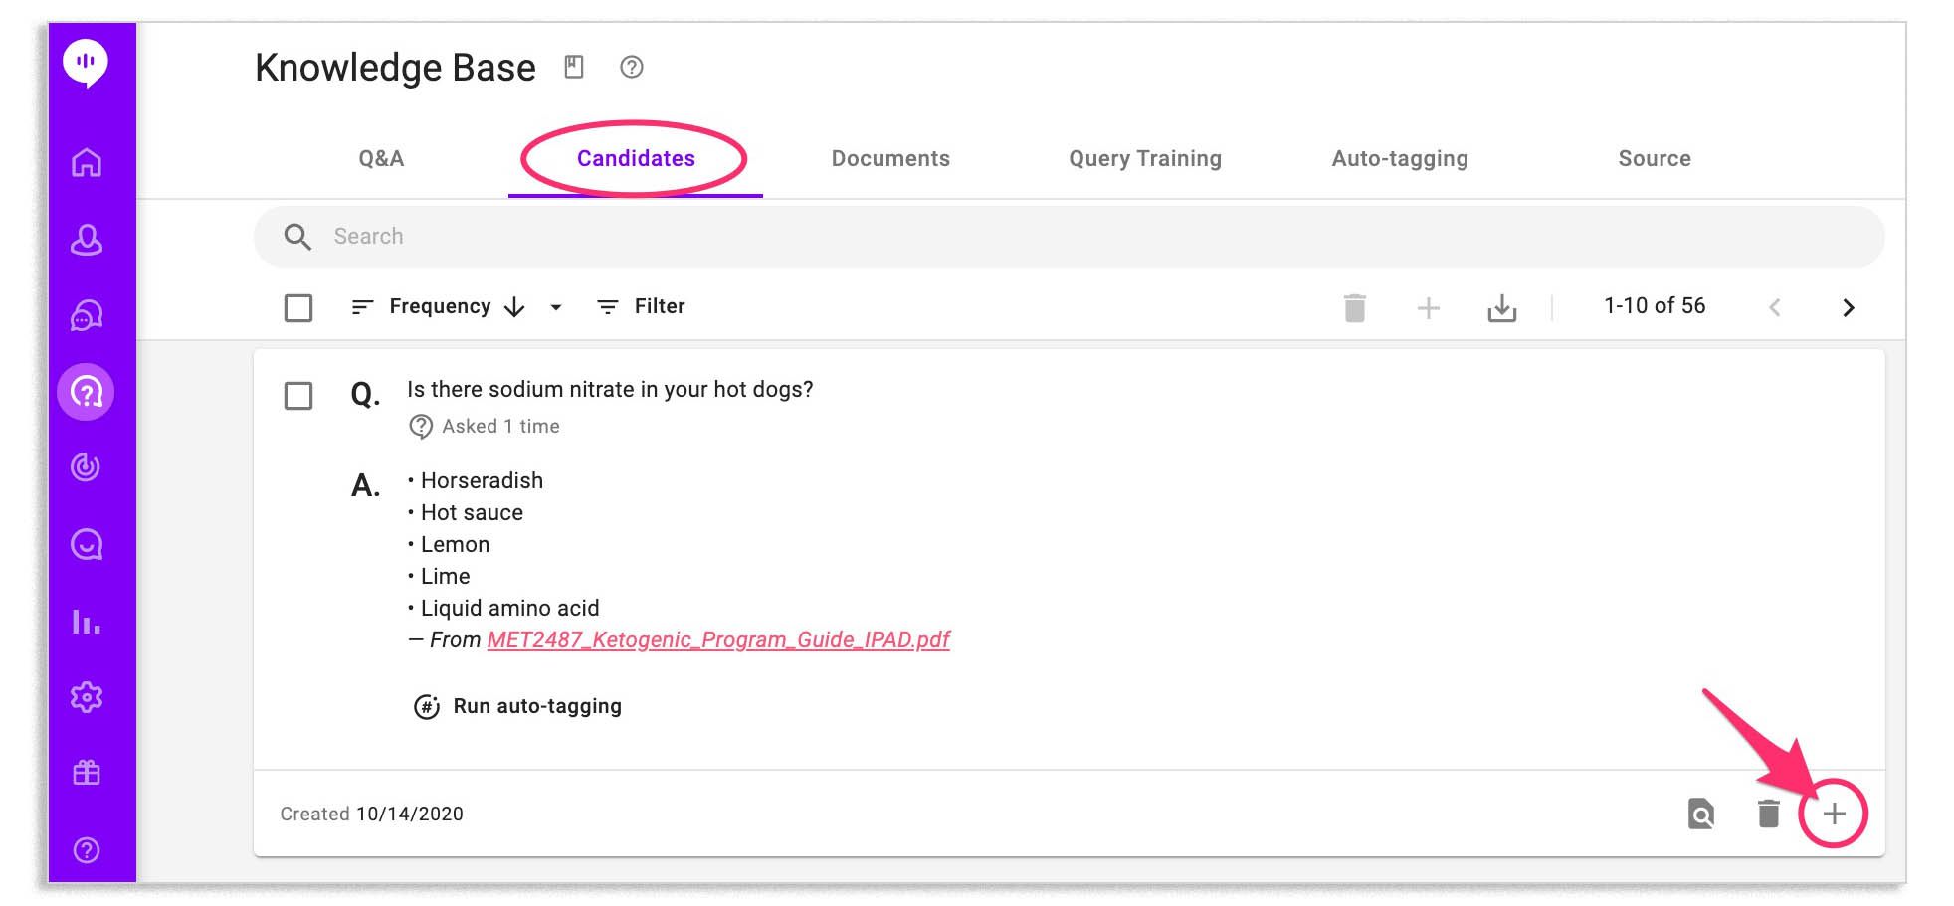Add the sodium nitrate candidate with the plus icon

click(1835, 814)
